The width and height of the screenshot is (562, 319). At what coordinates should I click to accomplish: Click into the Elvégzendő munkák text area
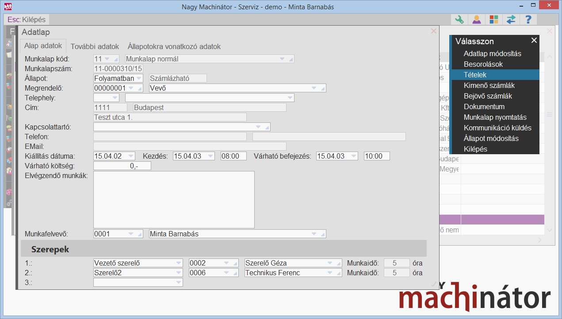[174, 200]
